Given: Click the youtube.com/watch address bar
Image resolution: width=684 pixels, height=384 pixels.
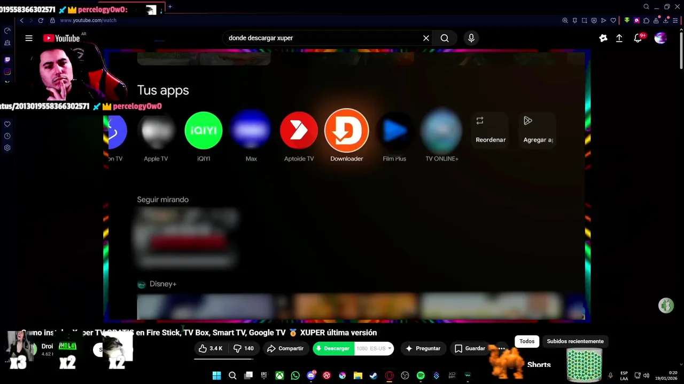Looking at the screenshot, I should pos(88,20).
